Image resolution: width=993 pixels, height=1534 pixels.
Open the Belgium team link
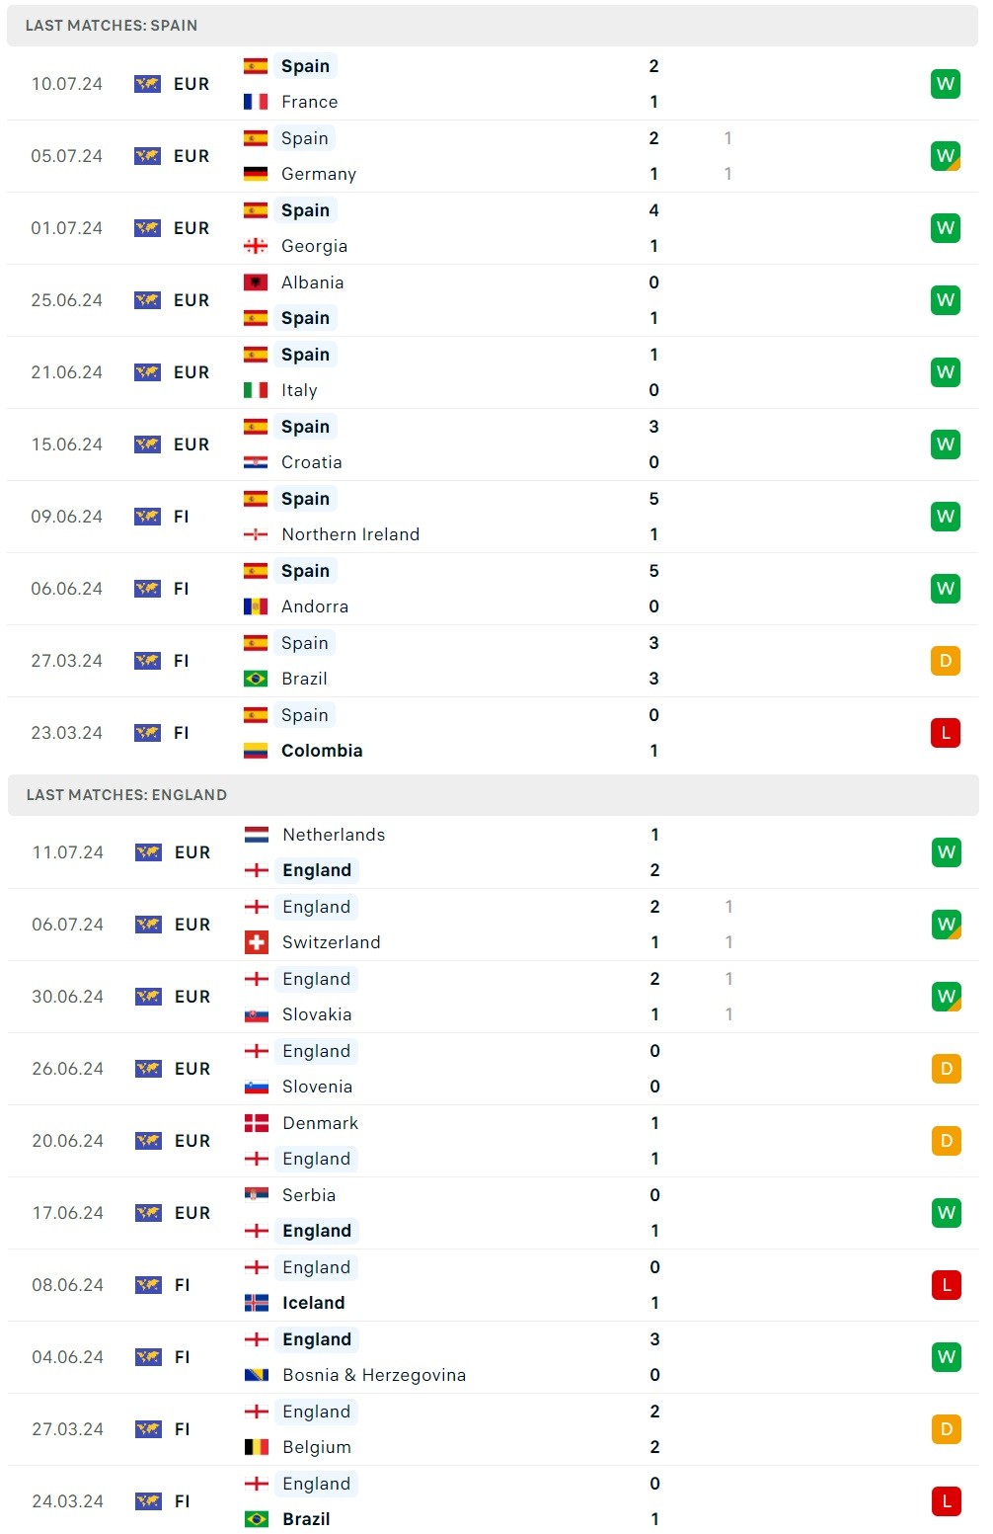(316, 1447)
